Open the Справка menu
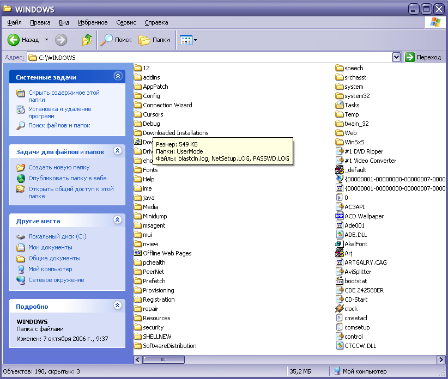 pos(156,22)
